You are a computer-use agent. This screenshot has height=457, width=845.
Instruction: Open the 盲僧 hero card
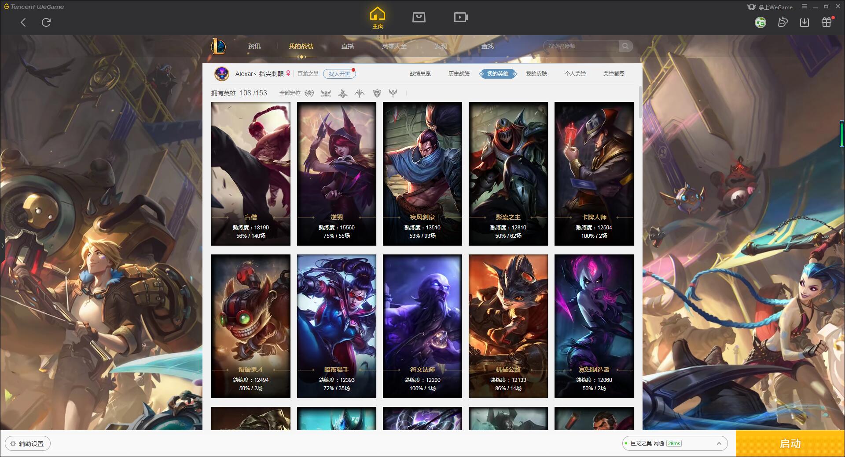(x=251, y=174)
